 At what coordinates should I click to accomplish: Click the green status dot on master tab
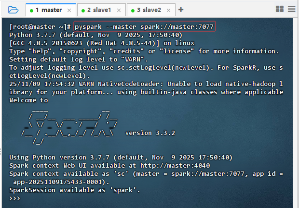[x=32, y=11]
